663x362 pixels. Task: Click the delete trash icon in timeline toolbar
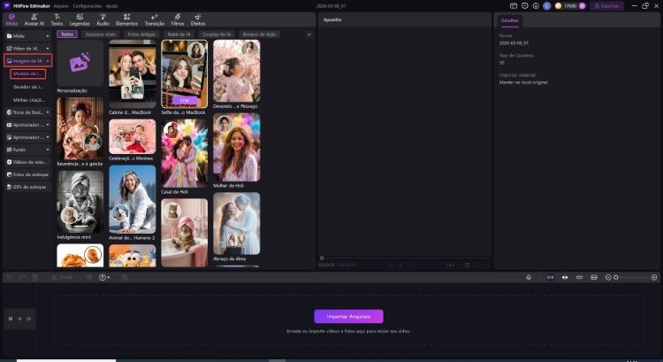[35, 277]
